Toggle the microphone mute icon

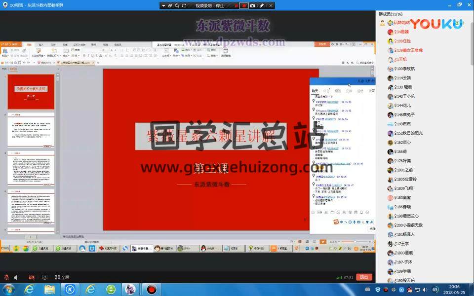coord(6,277)
